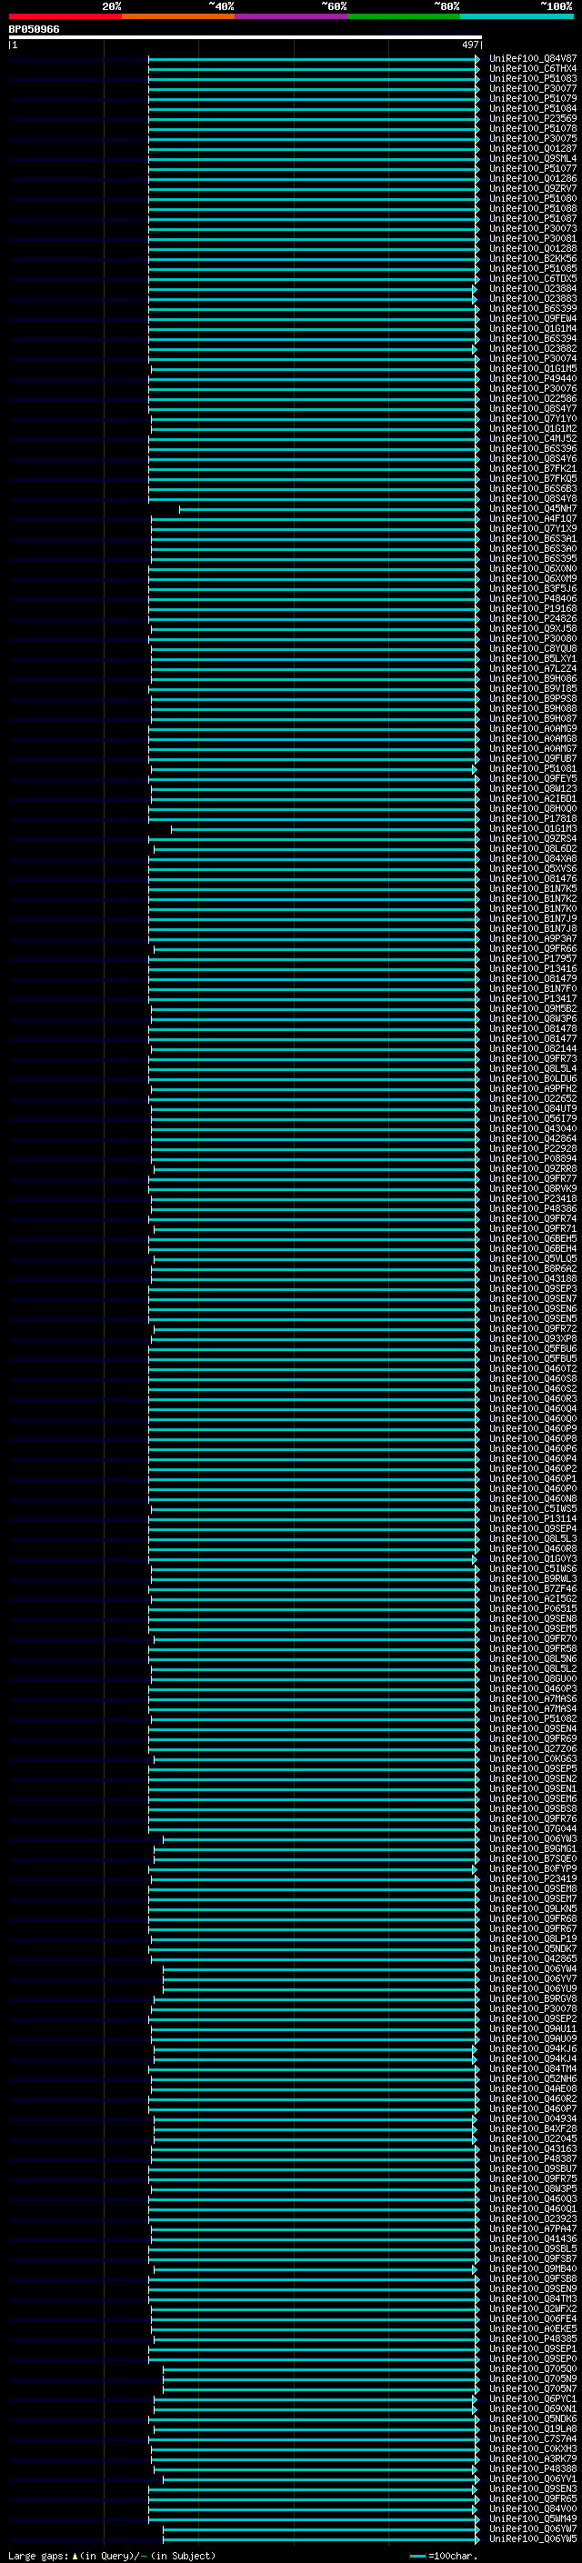Select the UniRef100_O23884 label
This screenshot has height=2563, width=582.
coord(532,288)
